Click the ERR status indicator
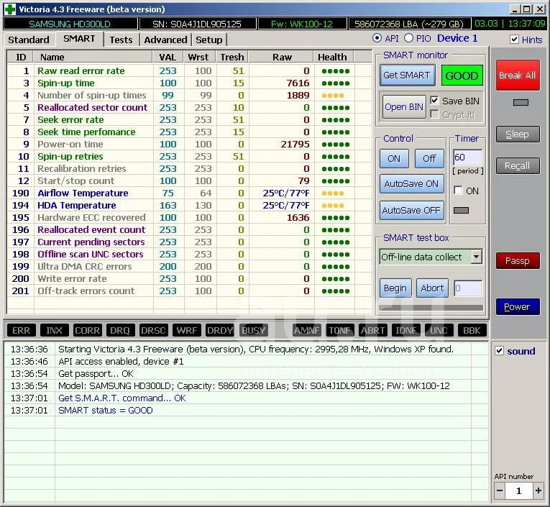This screenshot has width=550, height=507. coord(21,330)
